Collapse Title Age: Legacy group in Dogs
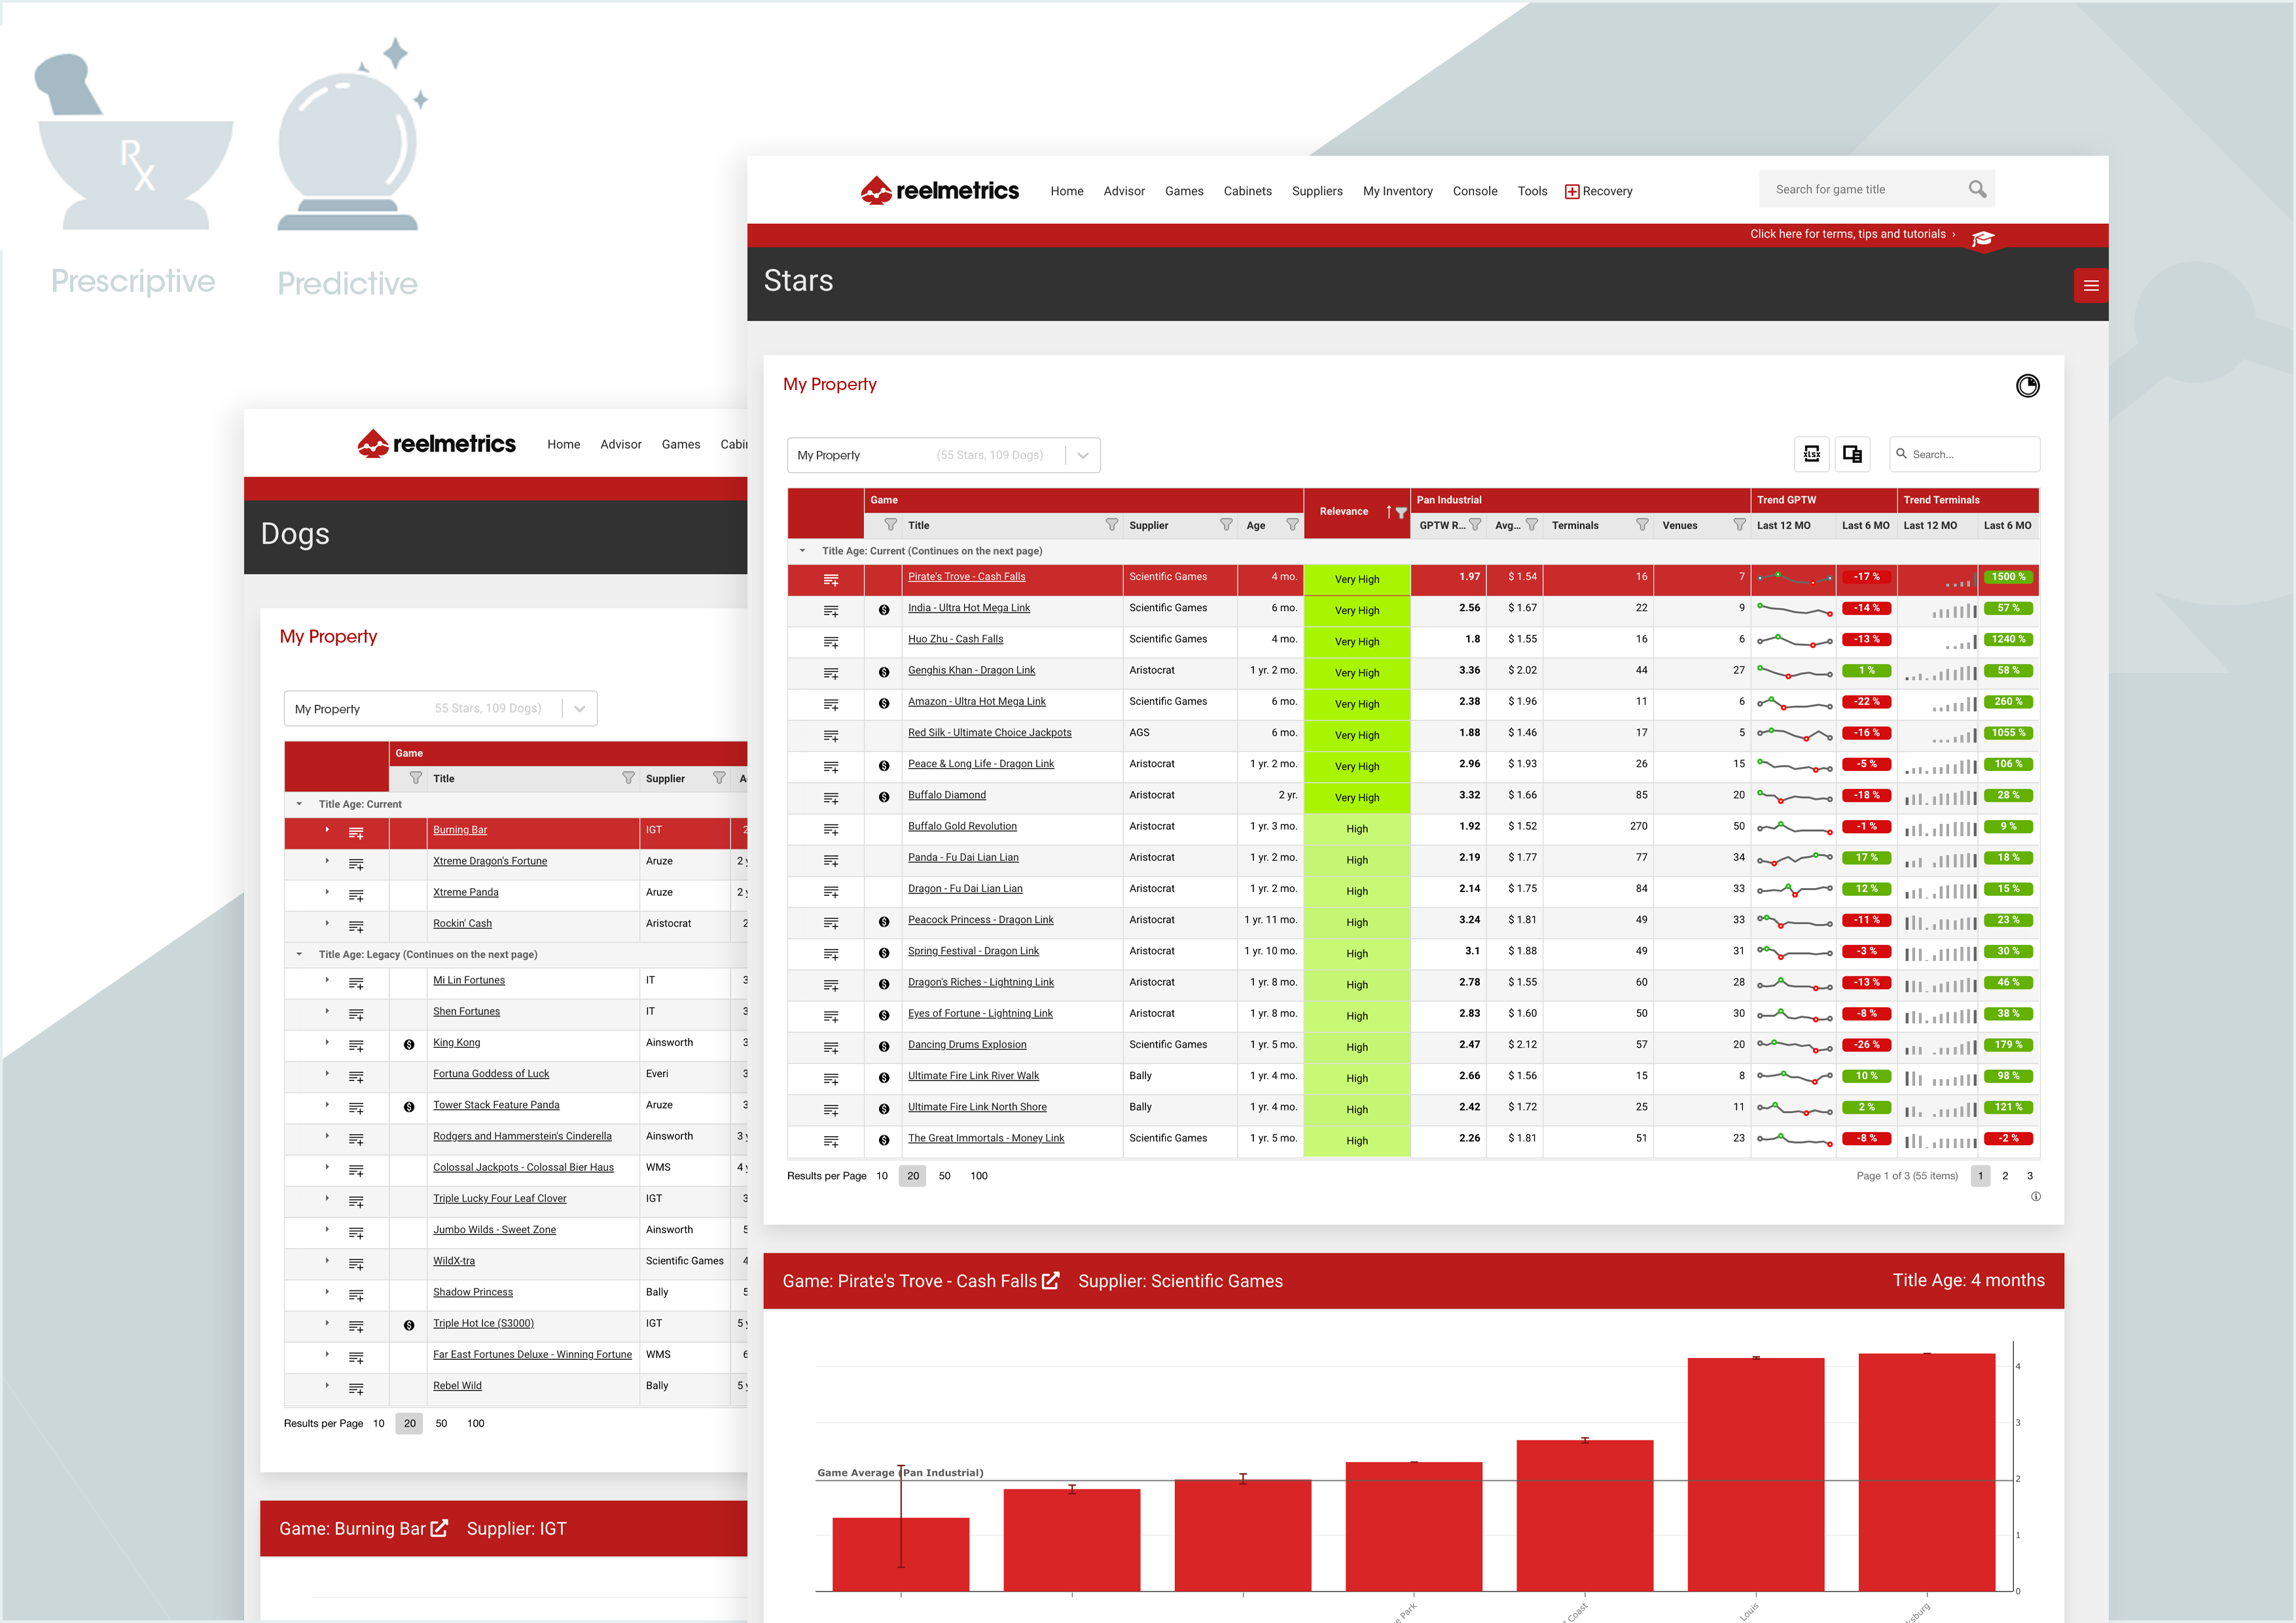Screen dimensions: 2296x1623 [299, 954]
